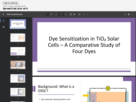
Task: Activate the draw annotation tool
Action: [x=79, y=14]
